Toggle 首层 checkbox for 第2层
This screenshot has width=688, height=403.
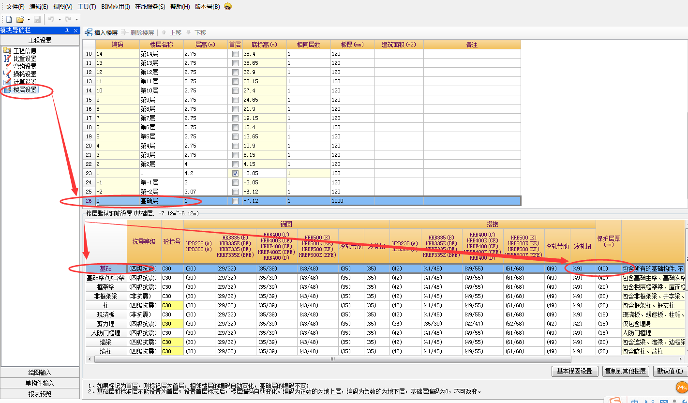[x=235, y=164]
